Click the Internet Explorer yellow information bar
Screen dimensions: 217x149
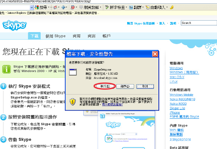coord(108,13)
